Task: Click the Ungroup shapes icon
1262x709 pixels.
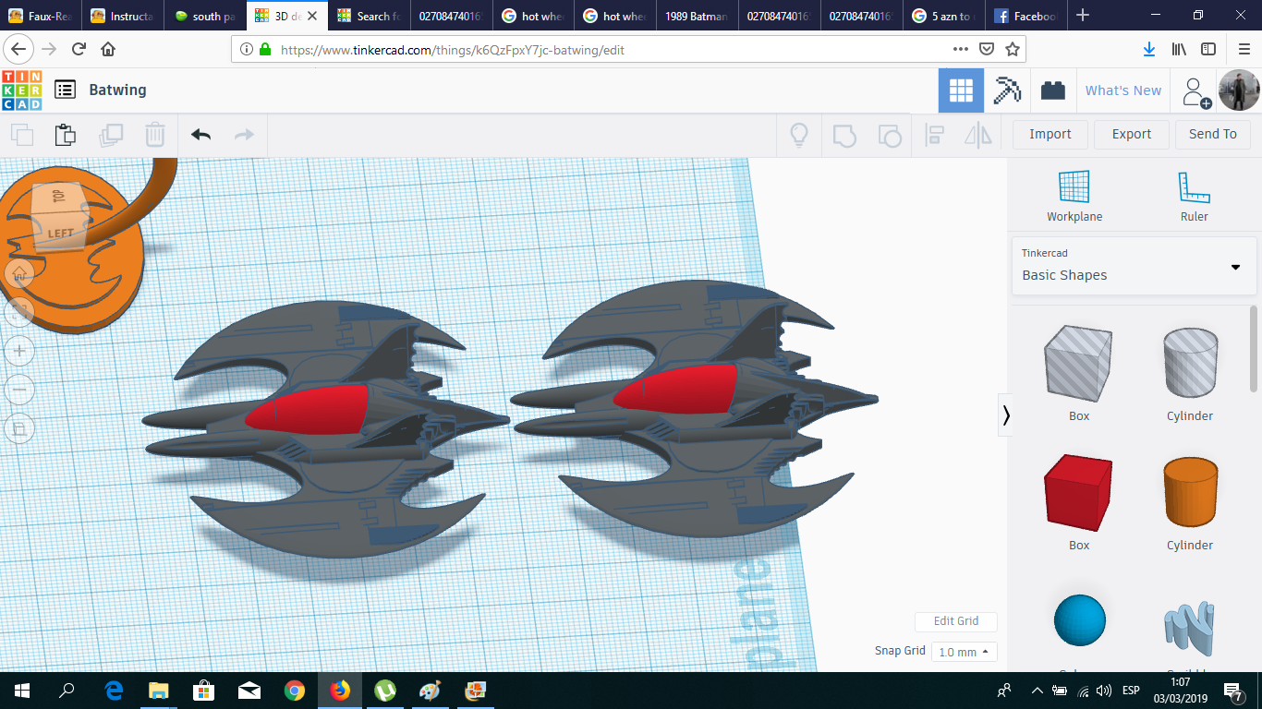Action: (x=889, y=135)
